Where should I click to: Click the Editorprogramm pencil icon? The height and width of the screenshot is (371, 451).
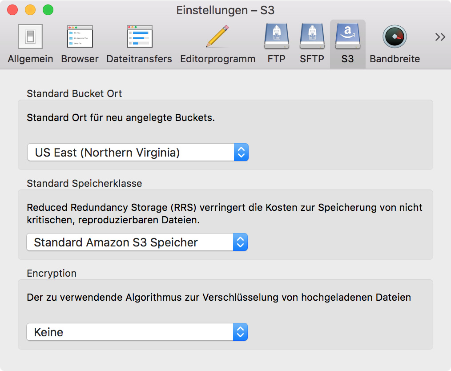click(x=217, y=36)
